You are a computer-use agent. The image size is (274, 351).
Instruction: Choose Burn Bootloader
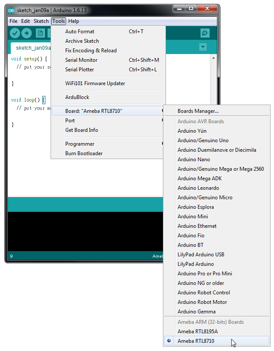(x=108, y=153)
